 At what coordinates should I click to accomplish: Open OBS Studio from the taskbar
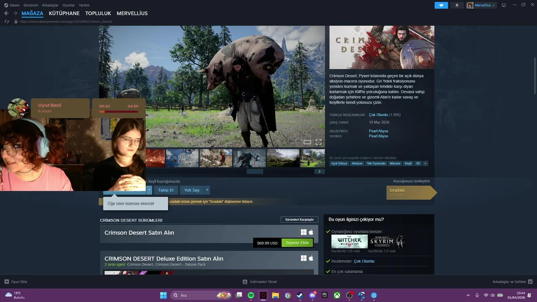[349, 295]
